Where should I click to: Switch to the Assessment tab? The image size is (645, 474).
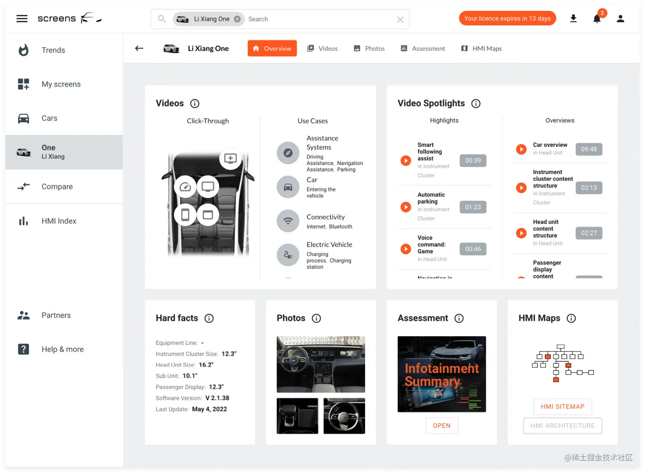(x=423, y=49)
